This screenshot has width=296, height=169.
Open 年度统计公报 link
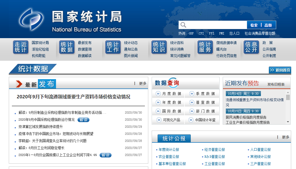coord(169,149)
